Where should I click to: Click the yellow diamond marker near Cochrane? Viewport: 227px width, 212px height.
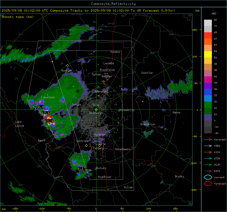click(87, 146)
